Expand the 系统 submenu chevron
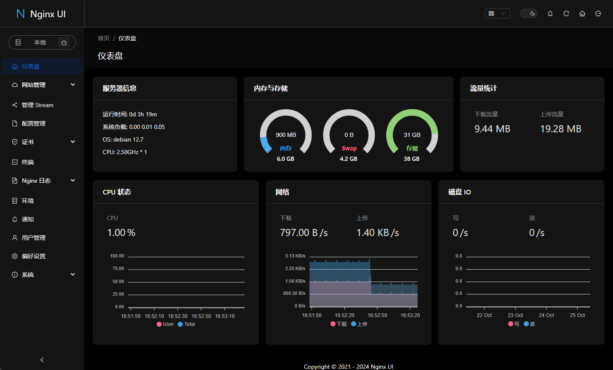Screen dimensions: 613x370 point(73,275)
